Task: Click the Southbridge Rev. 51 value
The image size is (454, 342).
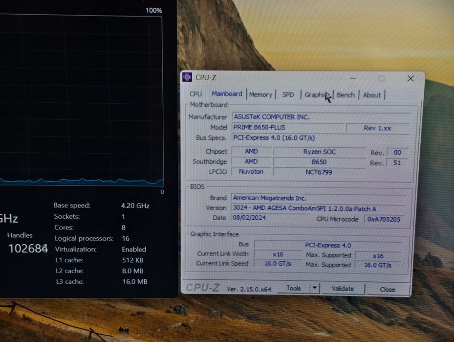Action: (x=397, y=162)
